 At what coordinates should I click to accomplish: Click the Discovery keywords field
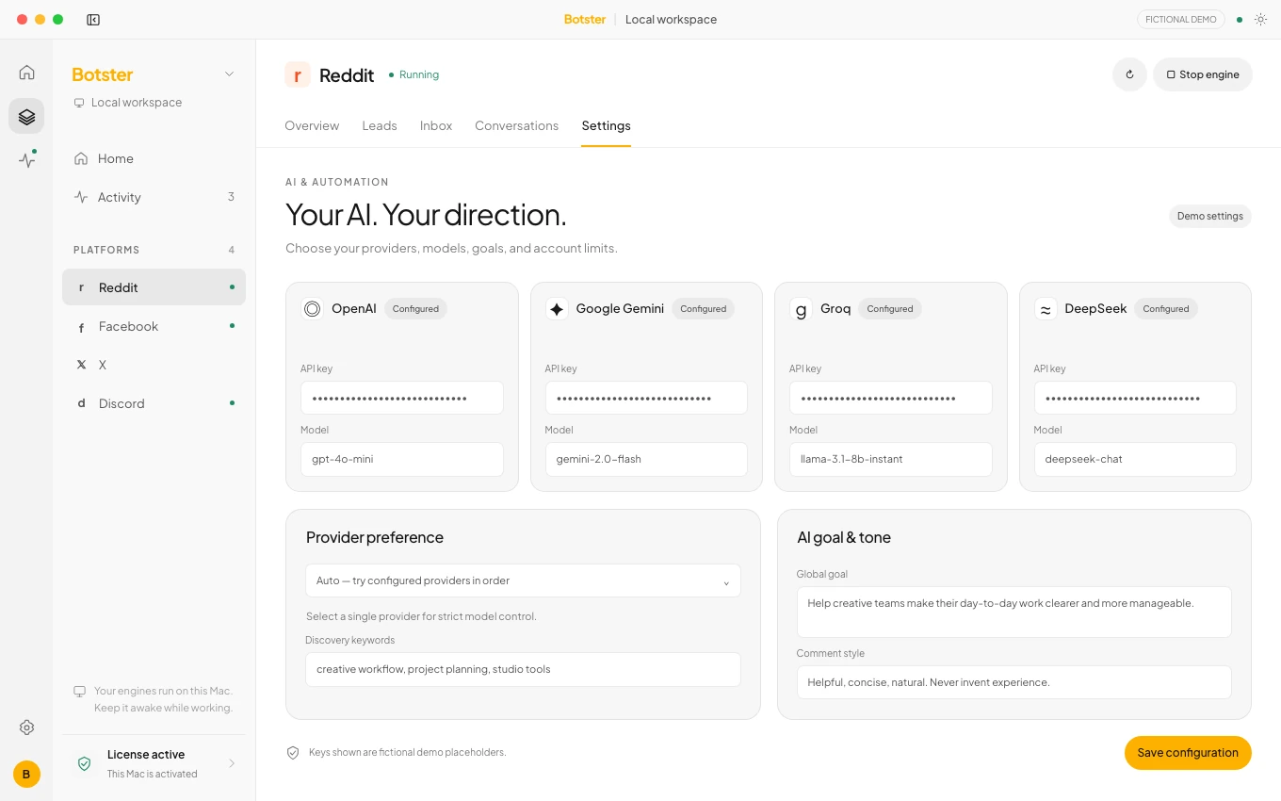[x=523, y=669]
